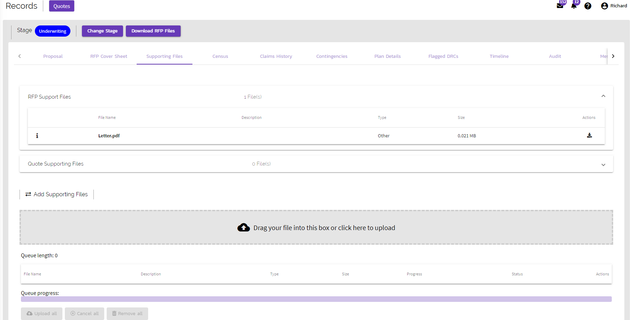The height and width of the screenshot is (320, 632).
Task: Click the cloud upload icon in the drop zone
Action: (x=244, y=227)
